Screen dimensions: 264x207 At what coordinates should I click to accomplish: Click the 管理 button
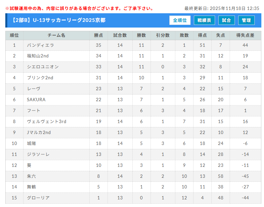(246, 20)
